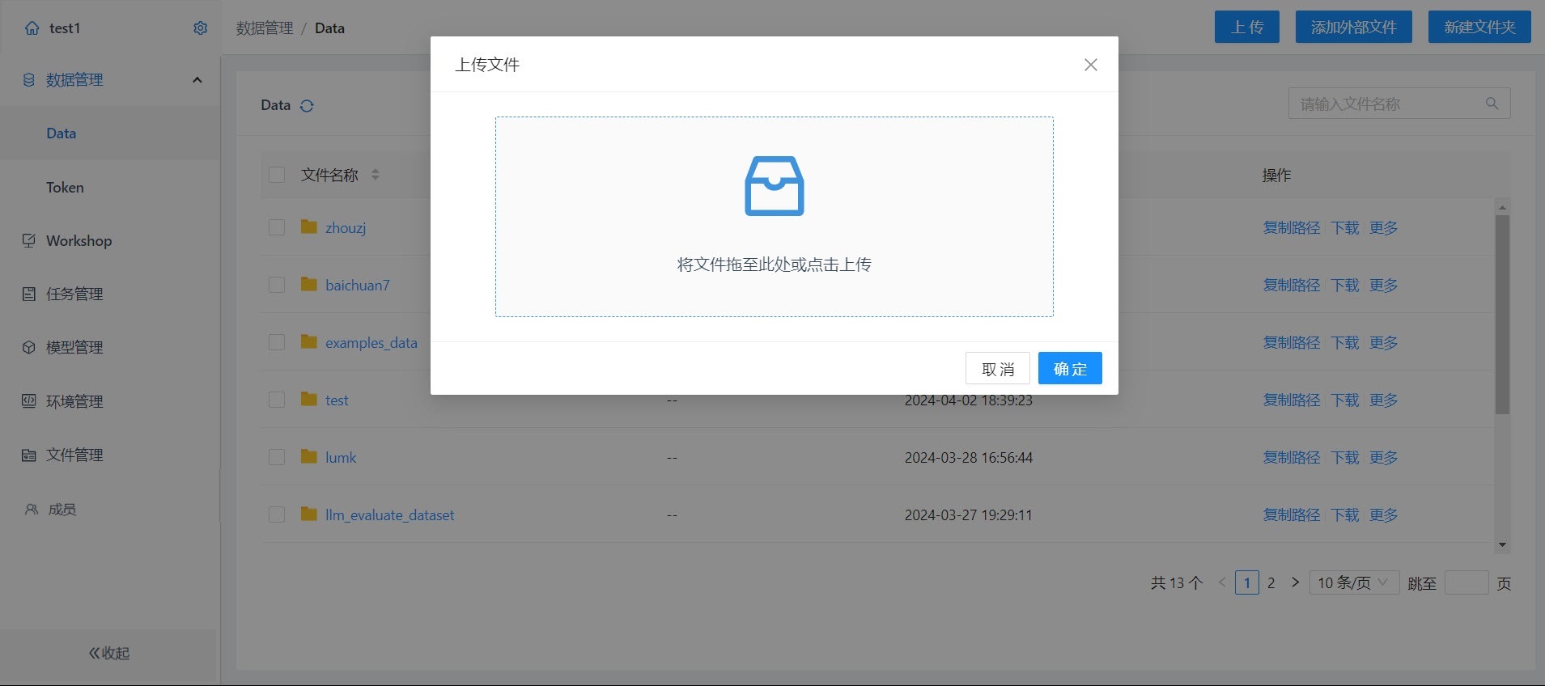Screen dimensions: 1545x686
Task: Collapse the 数据管理 menu section
Action: pos(197,80)
